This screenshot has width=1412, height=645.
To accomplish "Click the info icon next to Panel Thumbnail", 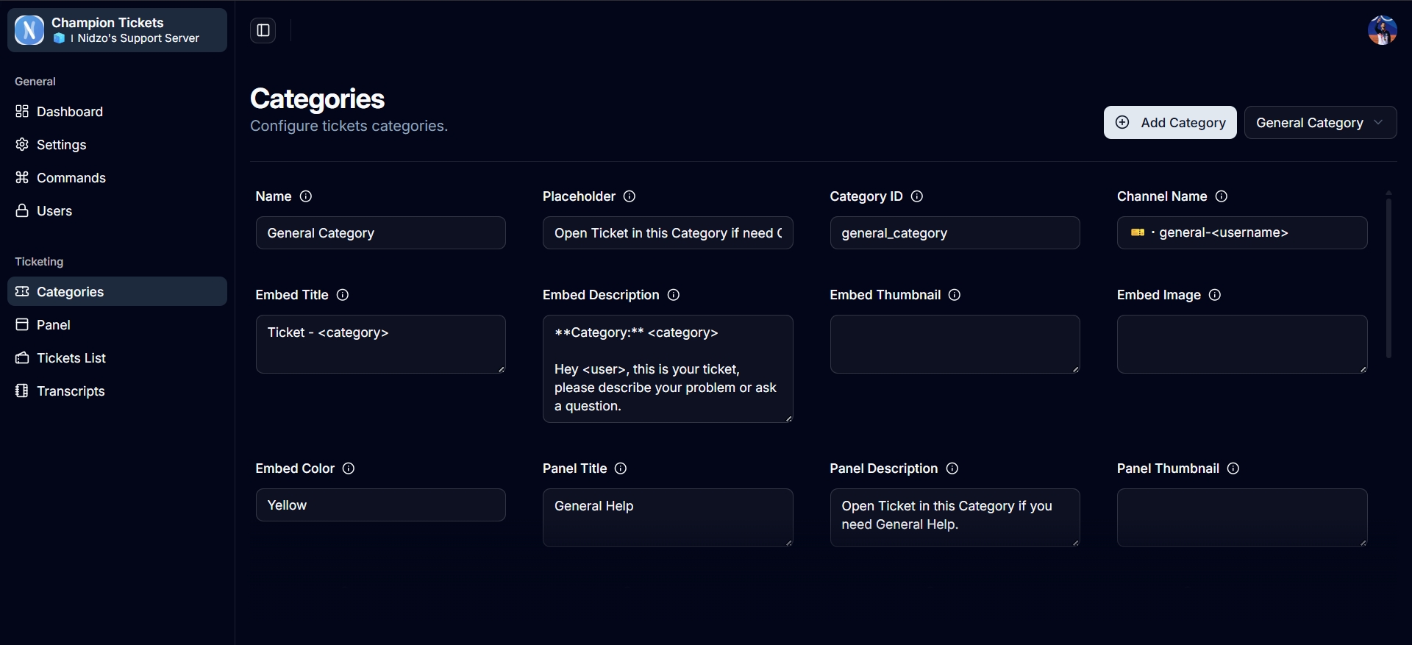I will coord(1233,468).
